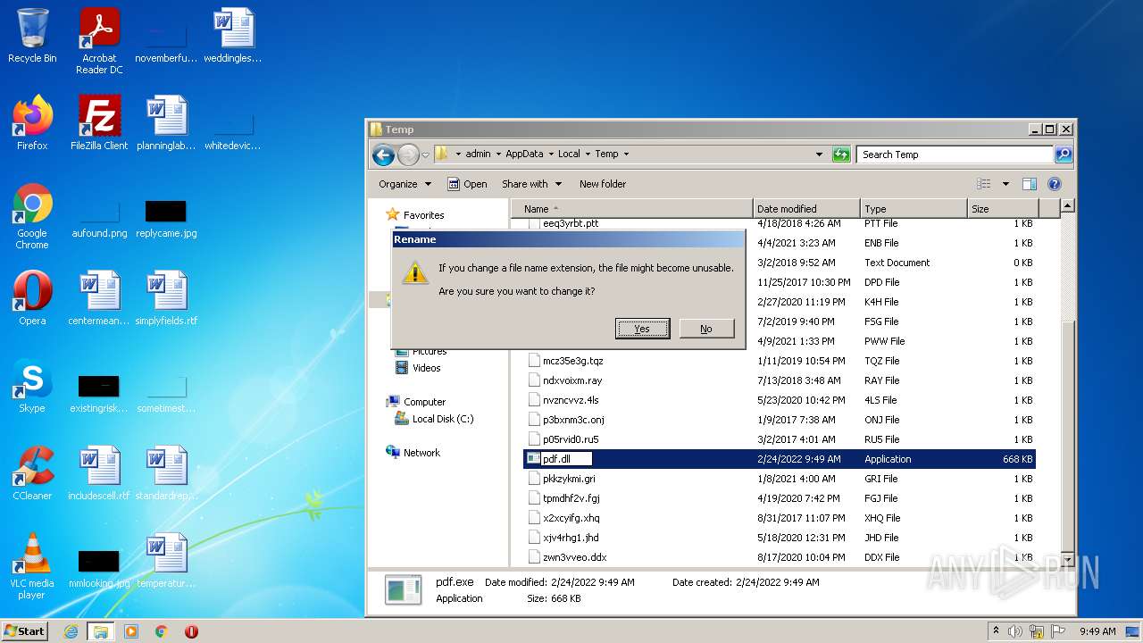The image size is (1143, 643).
Task: Sort by Name column header
Action: [632, 209]
